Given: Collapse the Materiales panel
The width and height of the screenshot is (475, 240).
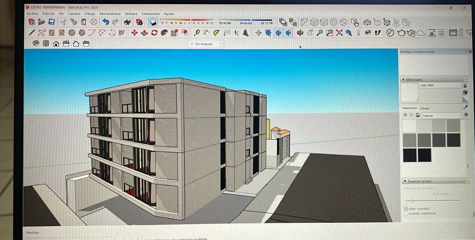Looking at the screenshot, I should (403, 80).
